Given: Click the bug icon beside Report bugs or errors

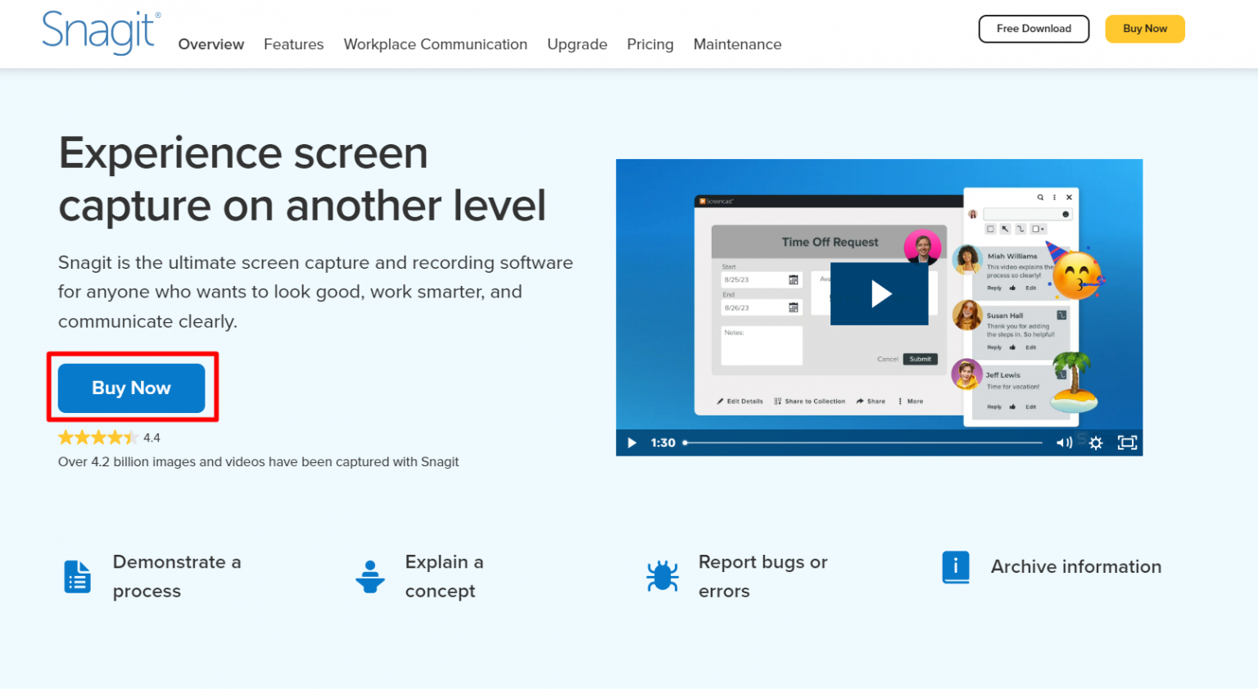Looking at the screenshot, I should (662, 576).
